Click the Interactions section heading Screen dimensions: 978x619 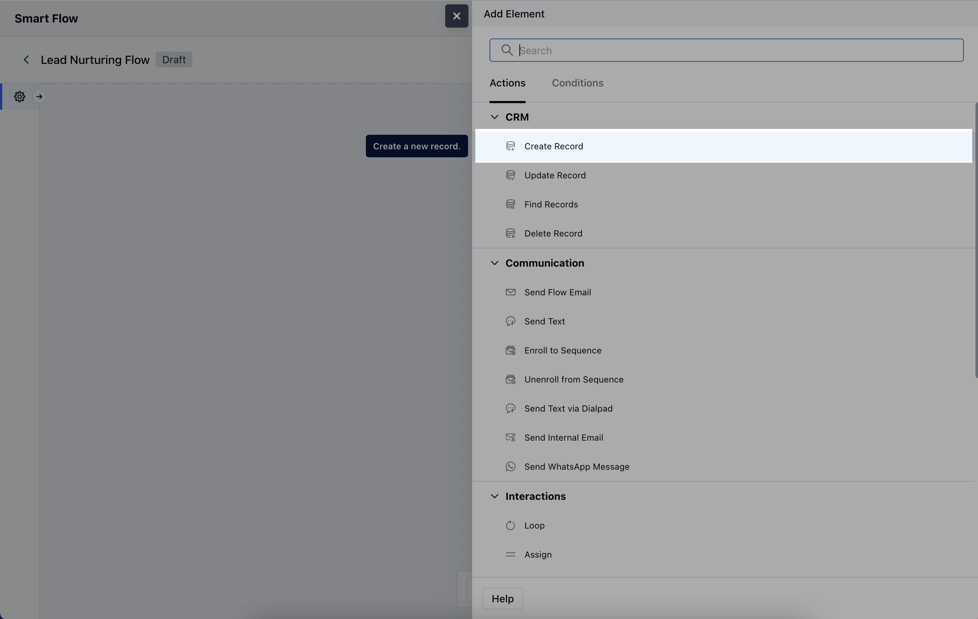tap(535, 496)
